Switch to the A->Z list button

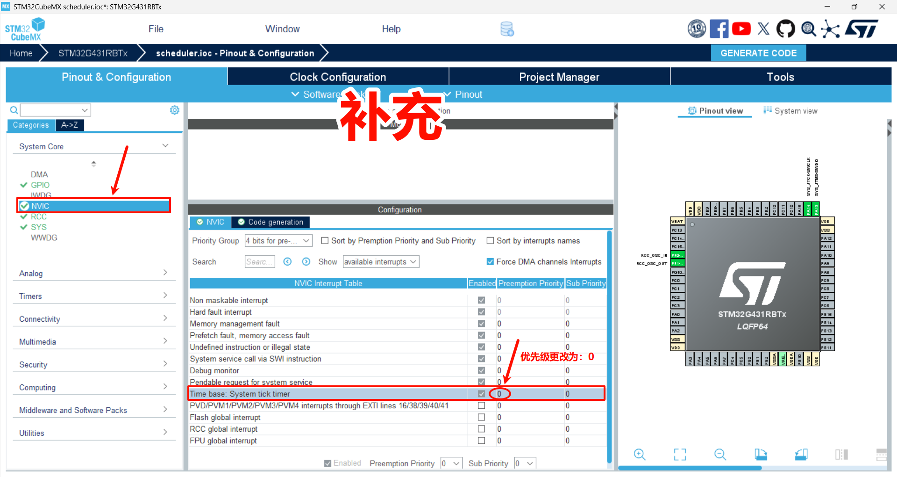(70, 125)
